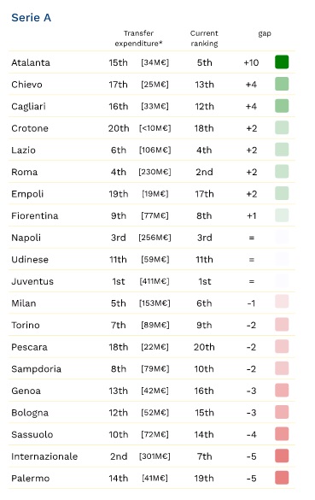Click the red swatch beside Palermo

point(282,478)
